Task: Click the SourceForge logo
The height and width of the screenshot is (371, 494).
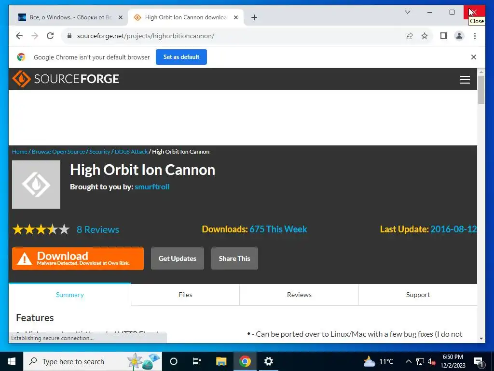Action: pyautogui.click(x=66, y=79)
